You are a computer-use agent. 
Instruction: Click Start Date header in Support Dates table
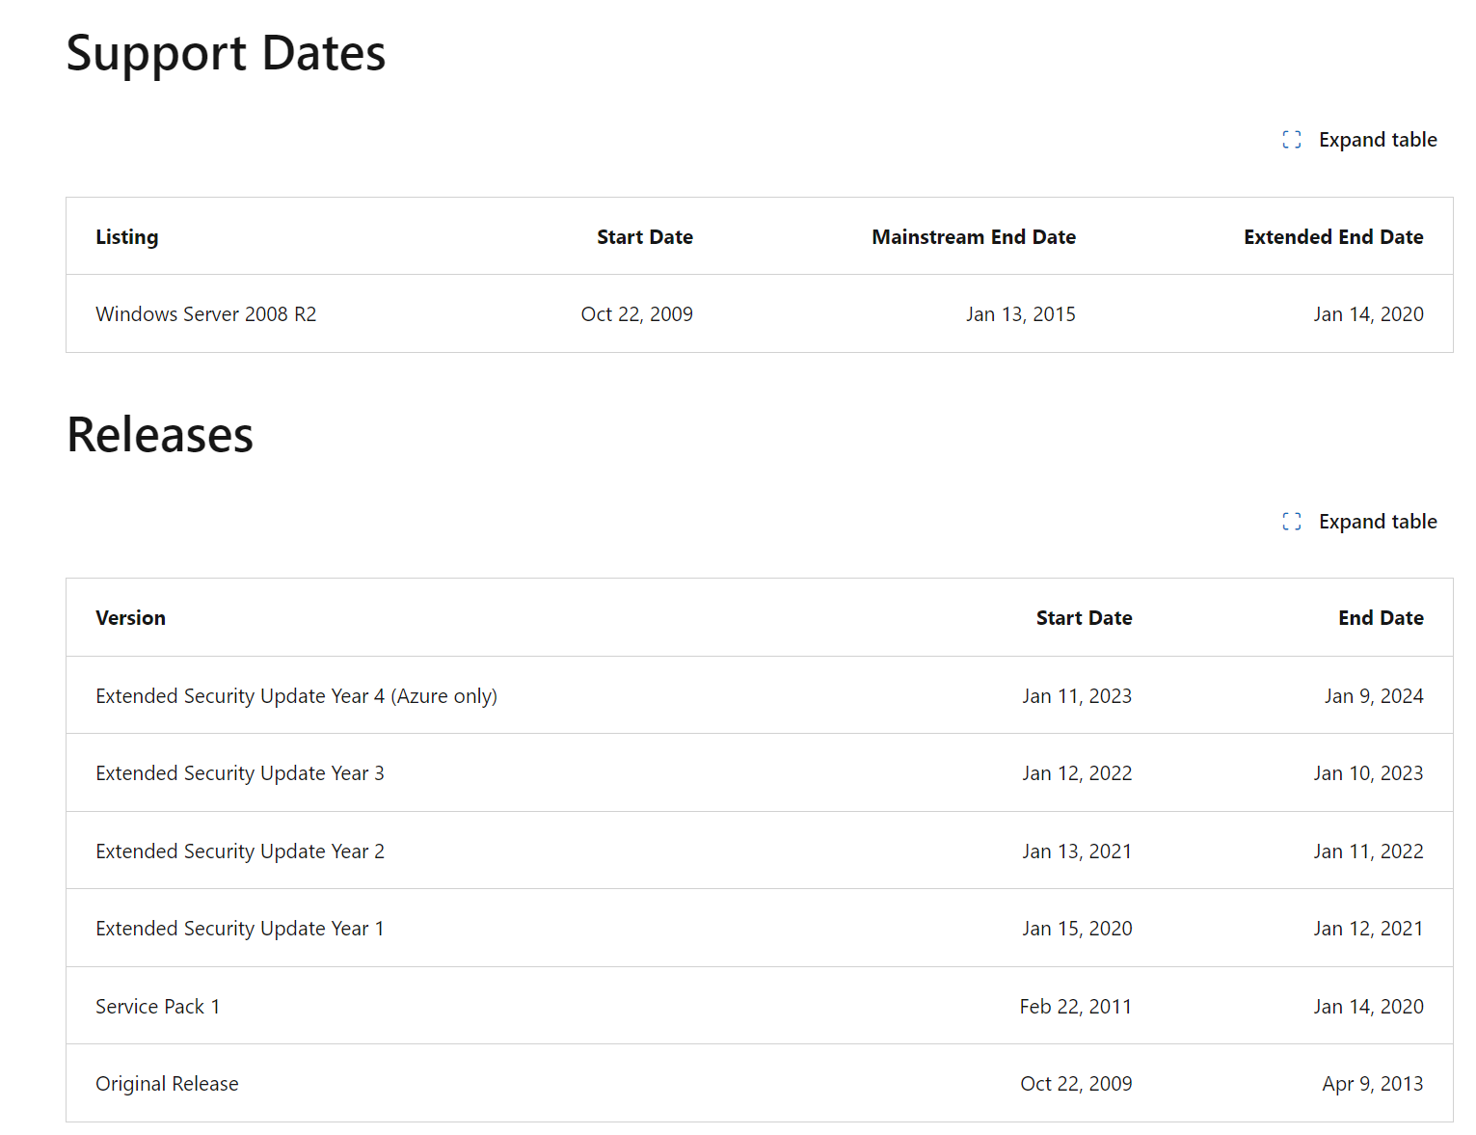point(645,237)
